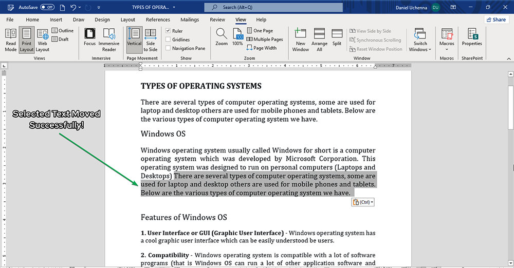This screenshot has width=514, height=268.
Task: Select Side to Side page movement
Action: pos(151,40)
